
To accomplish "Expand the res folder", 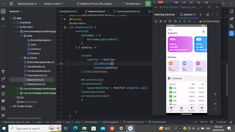I will [14, 97].
